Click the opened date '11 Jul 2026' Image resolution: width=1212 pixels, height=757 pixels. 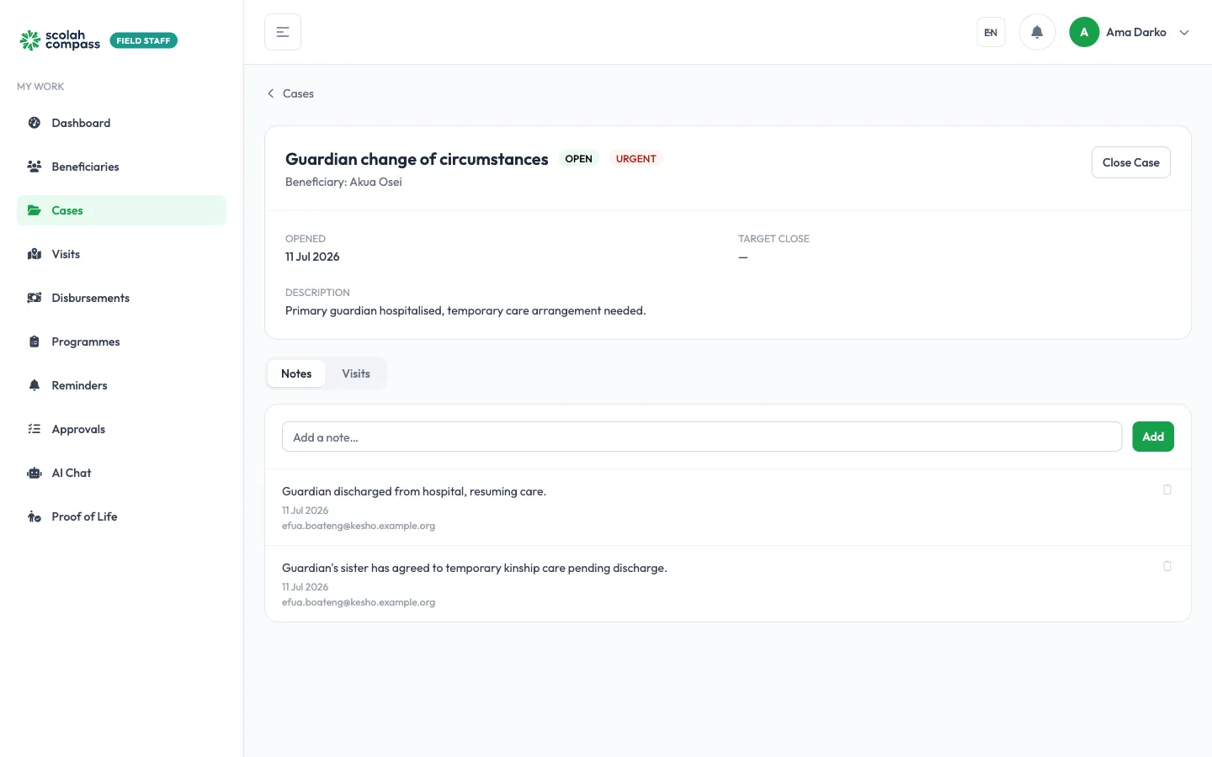(312, 257)
